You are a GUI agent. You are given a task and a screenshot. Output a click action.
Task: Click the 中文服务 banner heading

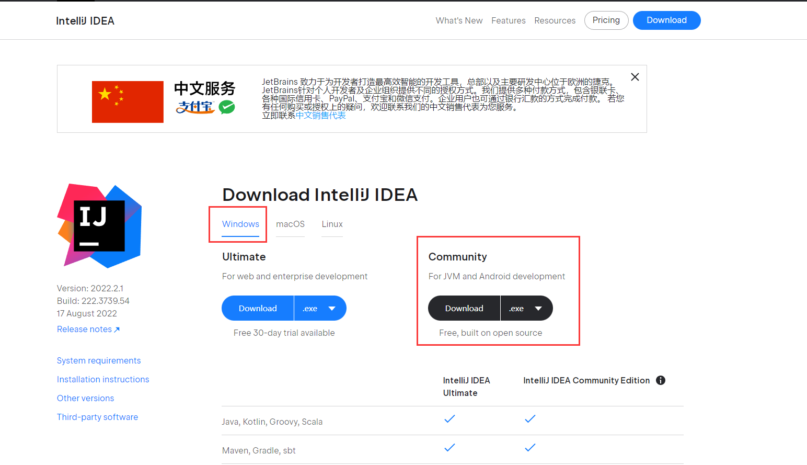[205, 88]
